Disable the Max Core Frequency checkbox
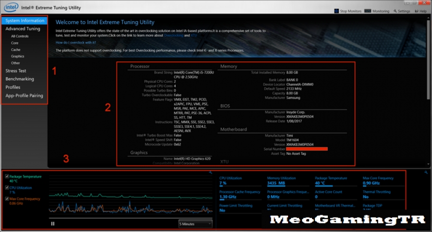Screen dimensions: 432x232 6,198
